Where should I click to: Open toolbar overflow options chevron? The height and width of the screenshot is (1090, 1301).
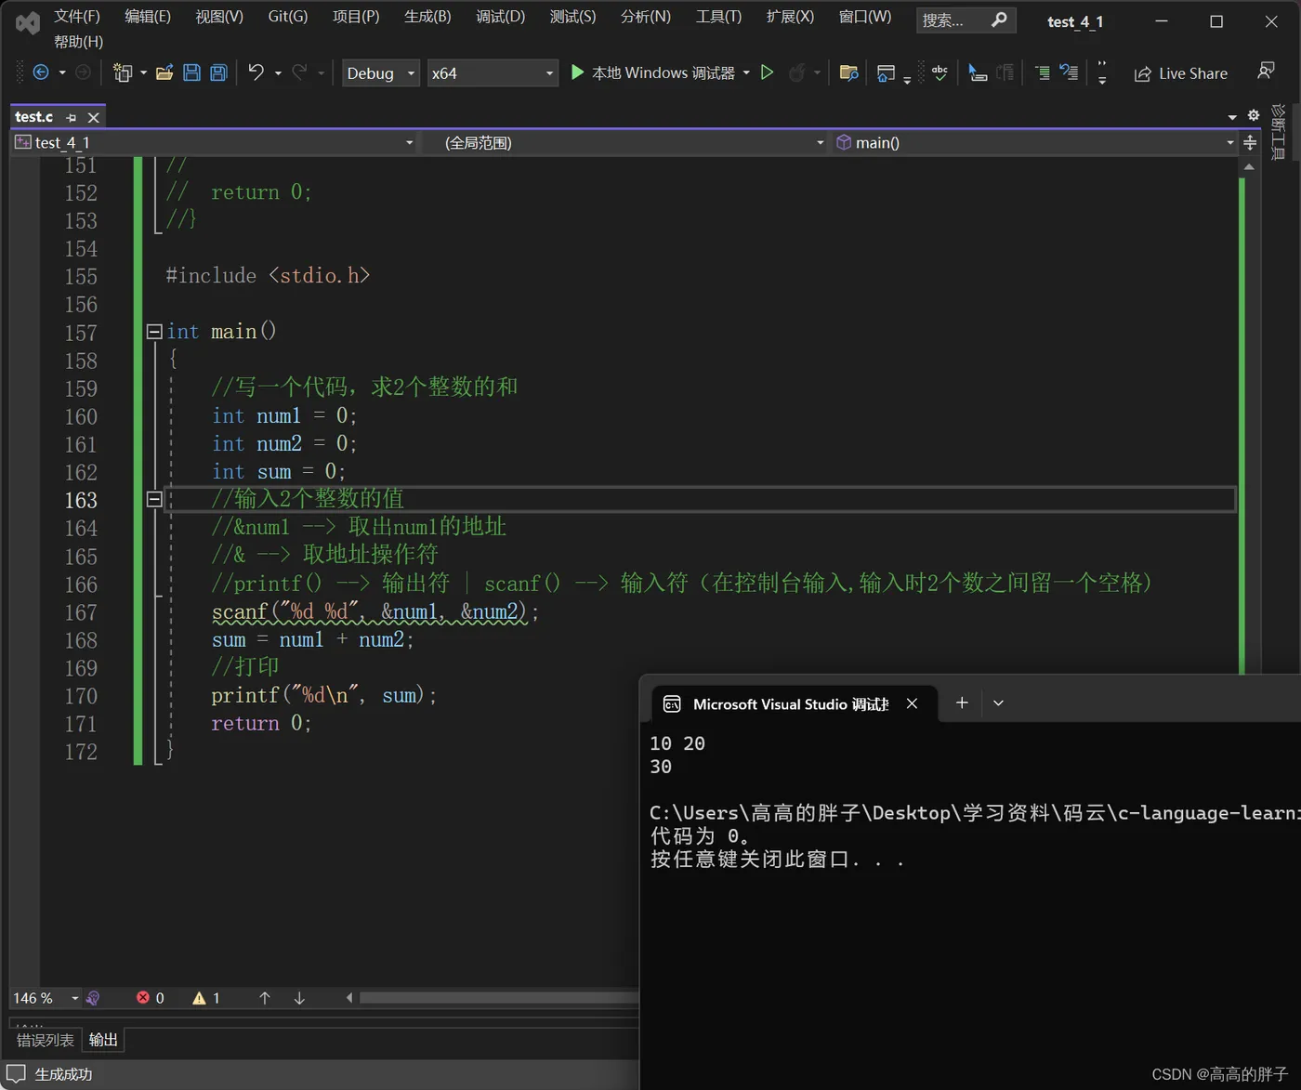click(x=1102, y=73)
